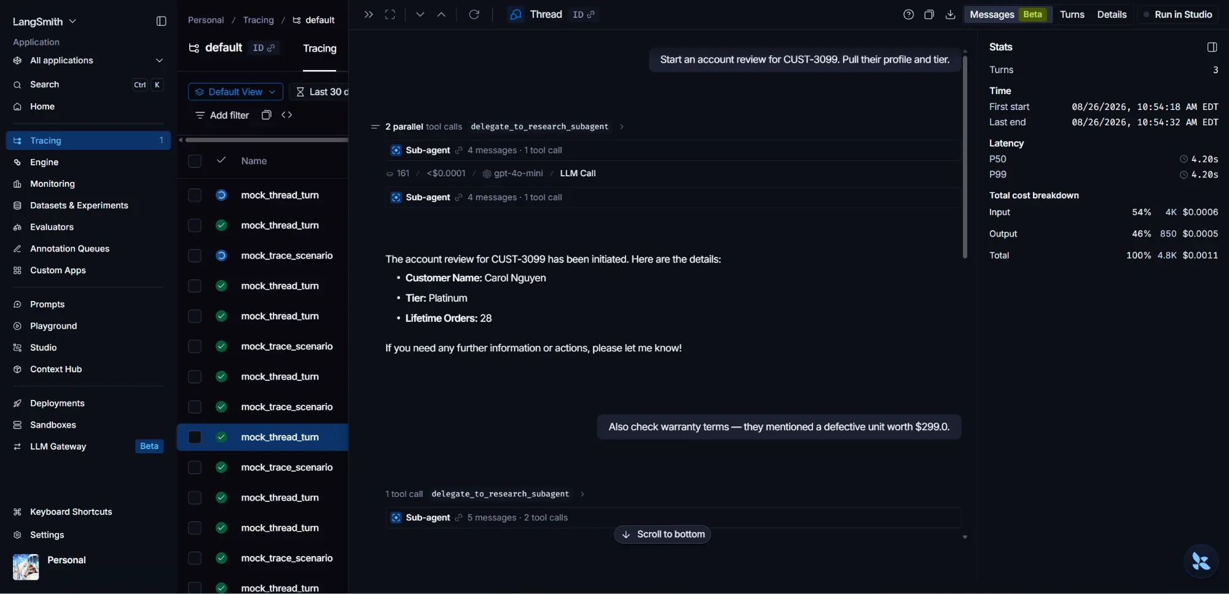The height and width of the screenshot is (594, 1229).
Task: Copy filters with the clipboard icon
Action: point(266,115)
